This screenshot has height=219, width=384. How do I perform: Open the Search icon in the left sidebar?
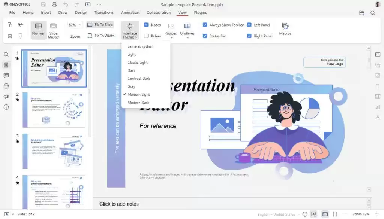6,54
